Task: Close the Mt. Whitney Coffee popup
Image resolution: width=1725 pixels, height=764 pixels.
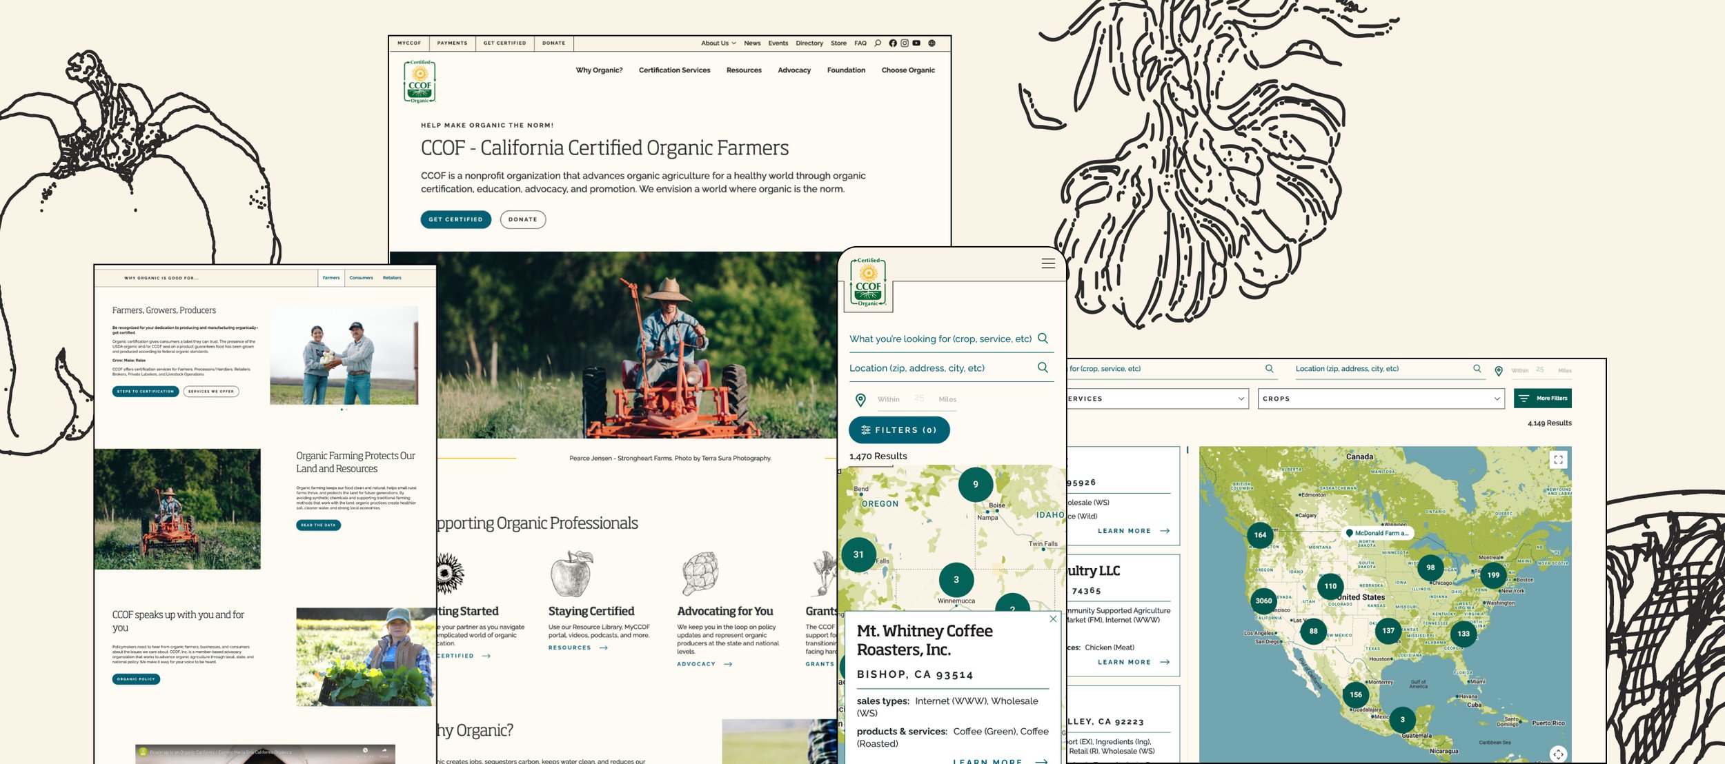Action: click(1053, 619)
